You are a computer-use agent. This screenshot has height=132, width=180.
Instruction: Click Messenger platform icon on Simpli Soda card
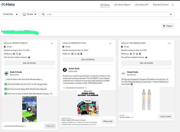pos(140,54)
